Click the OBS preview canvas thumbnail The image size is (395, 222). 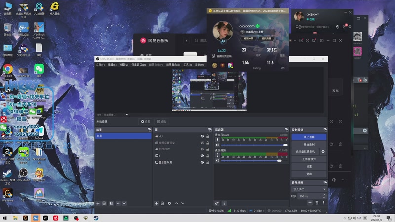[x=209, y=90]
